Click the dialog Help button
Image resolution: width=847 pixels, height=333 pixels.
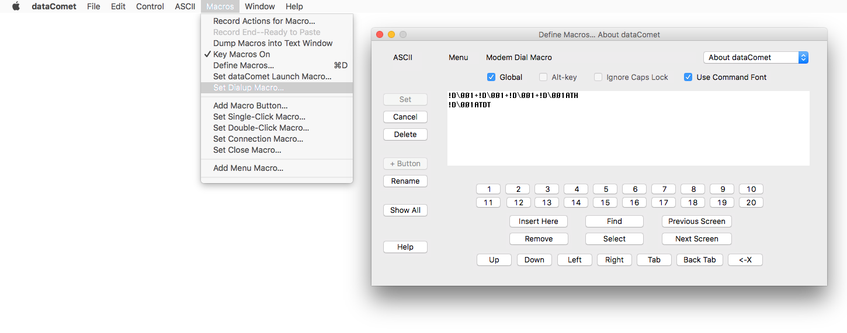click(405, 247)
